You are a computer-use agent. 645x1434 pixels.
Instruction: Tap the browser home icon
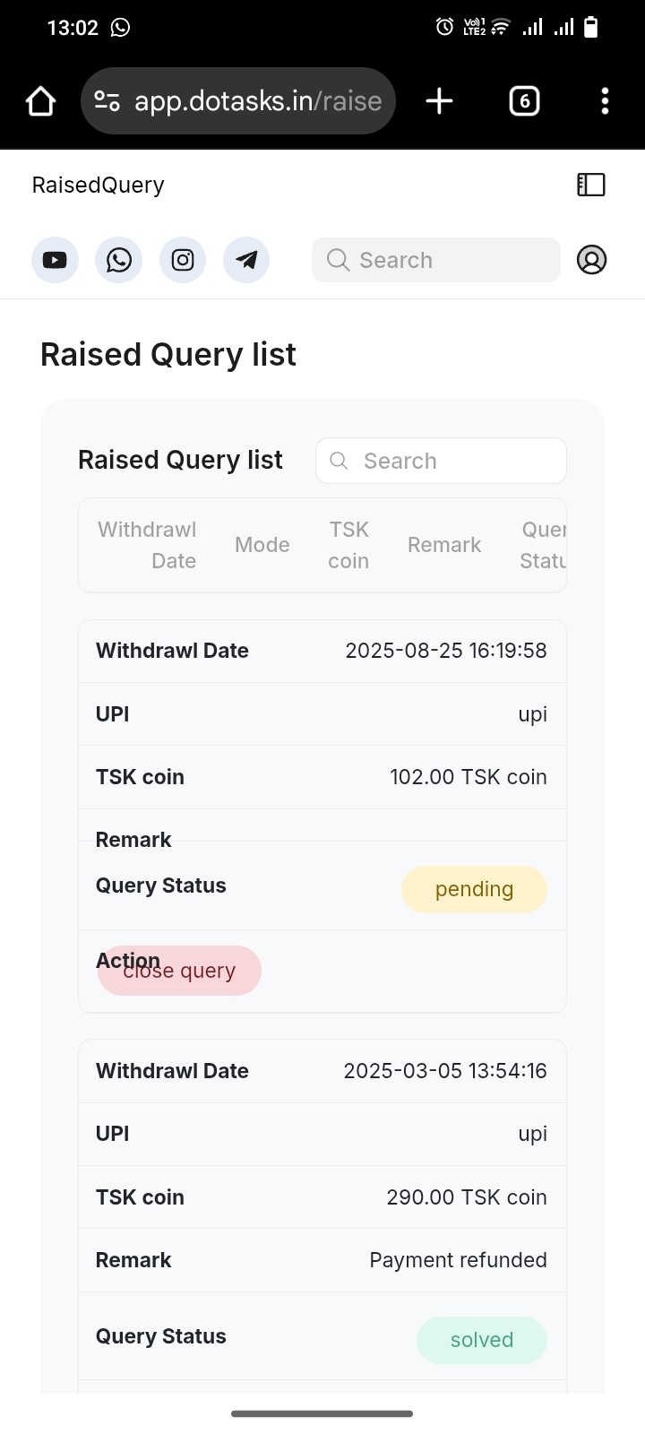pos(40,101)
